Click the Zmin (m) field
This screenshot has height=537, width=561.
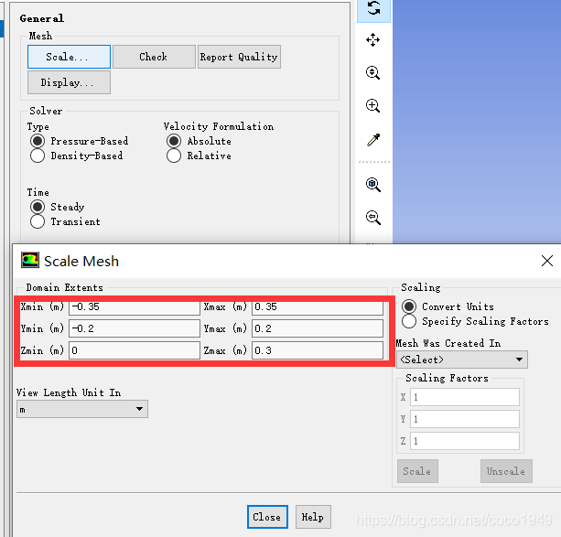[135, 350]
